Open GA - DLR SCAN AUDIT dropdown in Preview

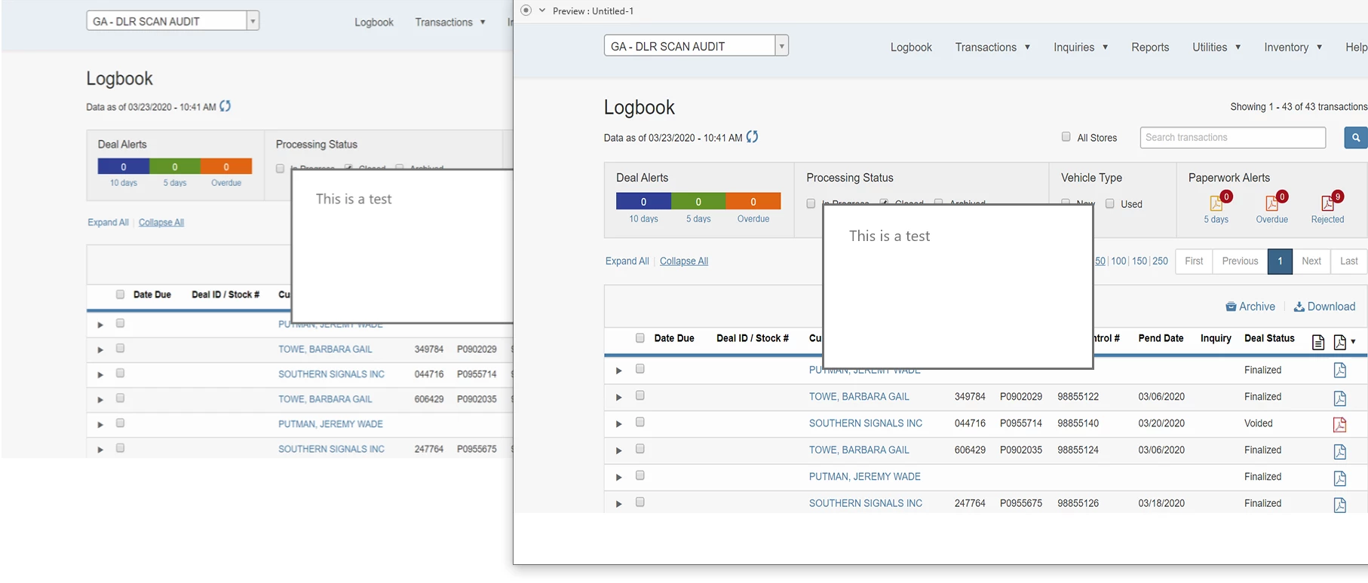coord(781,46)
